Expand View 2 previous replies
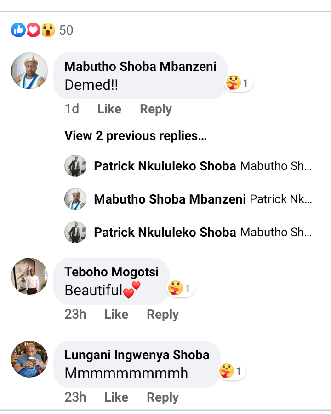This screenshot has height=414, width=331. tap(135, 136)
